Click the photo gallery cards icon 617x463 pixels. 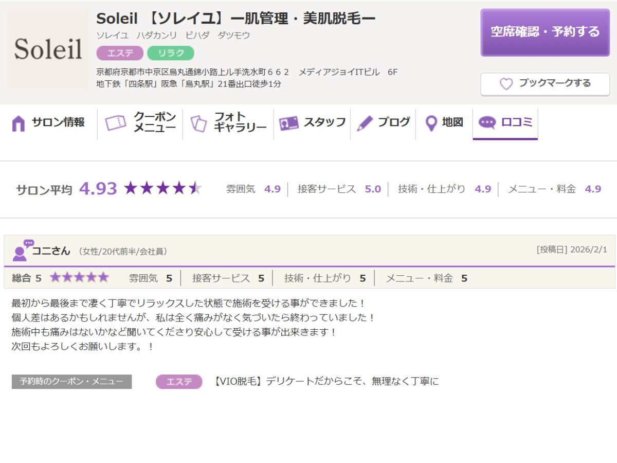pyautogui.click(x=198, y=123)
